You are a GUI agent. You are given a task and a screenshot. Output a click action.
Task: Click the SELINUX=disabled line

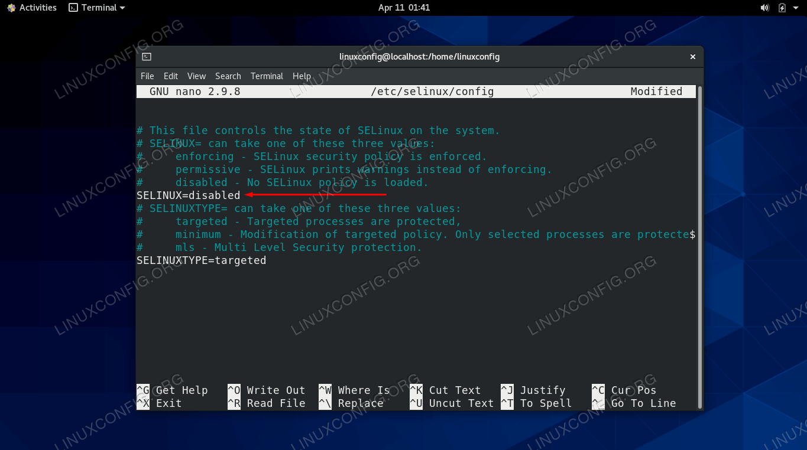(189, 195)
